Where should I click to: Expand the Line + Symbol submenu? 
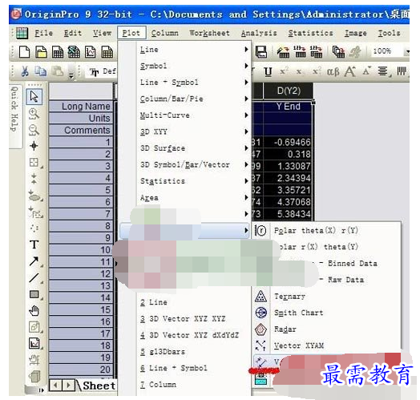pos(185,83)
